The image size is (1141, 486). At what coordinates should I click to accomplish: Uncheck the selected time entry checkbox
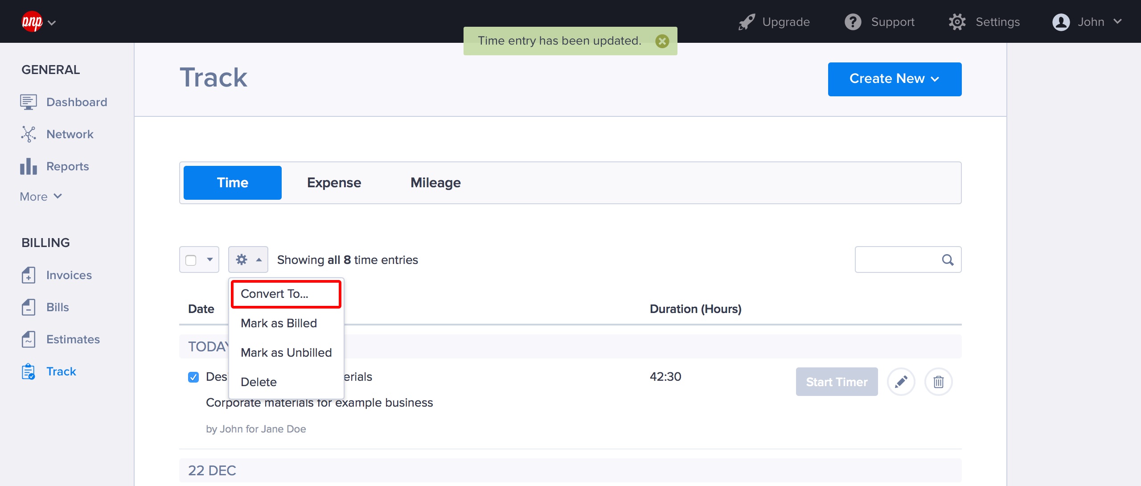point(193,377)
